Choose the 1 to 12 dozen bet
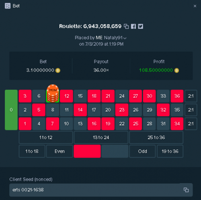 (46, 137)
